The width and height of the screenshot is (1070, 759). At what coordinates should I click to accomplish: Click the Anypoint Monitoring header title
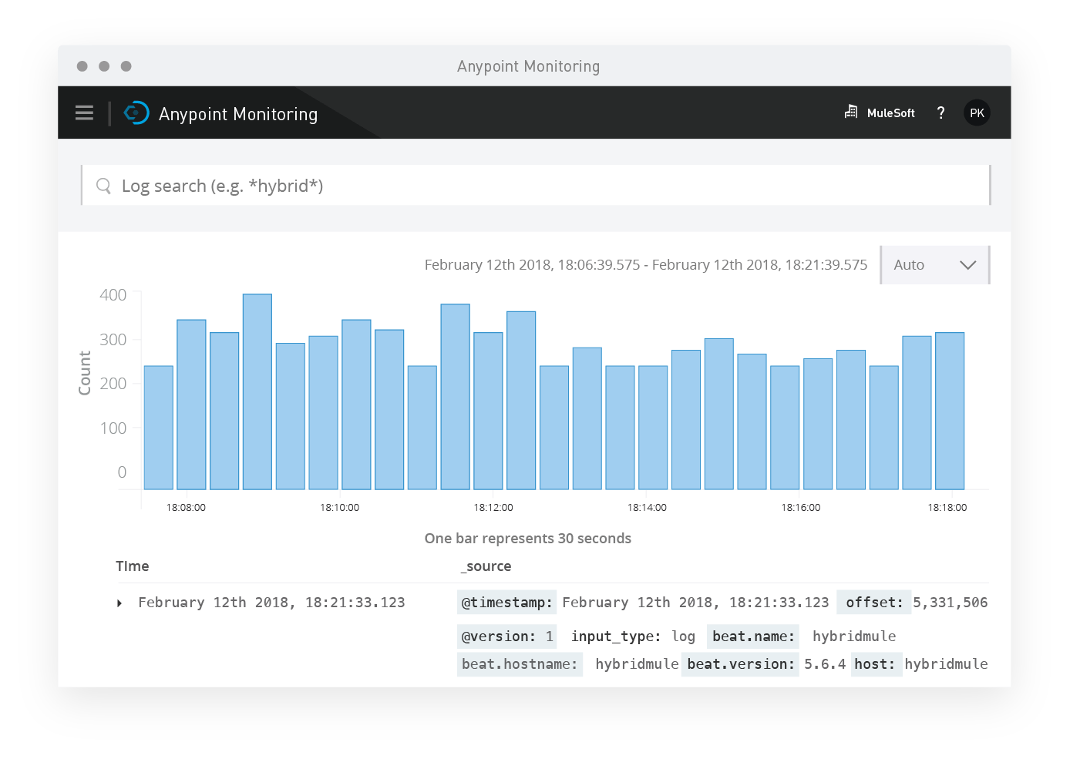[238, 114]
